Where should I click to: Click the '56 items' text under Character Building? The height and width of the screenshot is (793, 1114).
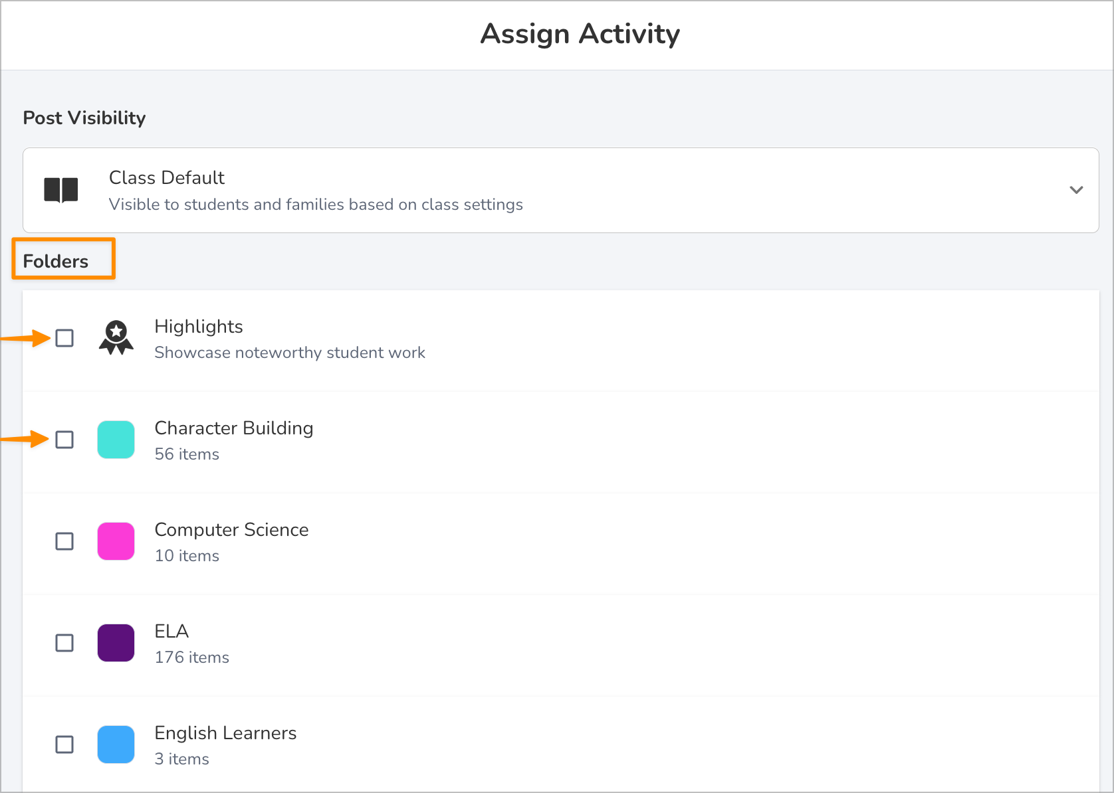186,454
